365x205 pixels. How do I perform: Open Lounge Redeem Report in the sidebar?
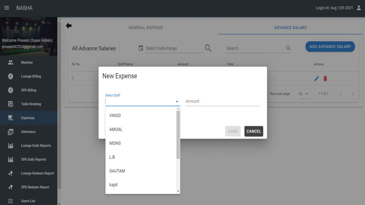click(x=29, y=173)
